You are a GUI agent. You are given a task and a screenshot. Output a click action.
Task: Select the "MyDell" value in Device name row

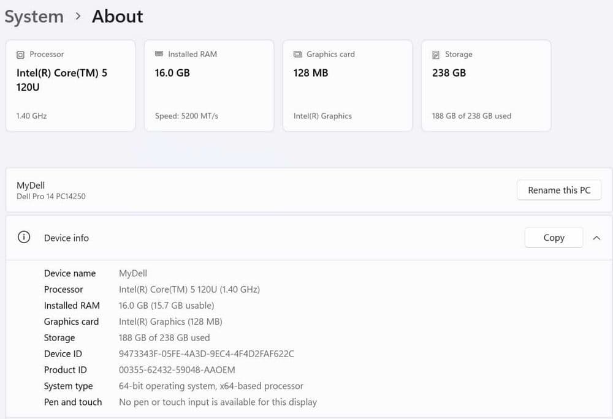[133, 273]
